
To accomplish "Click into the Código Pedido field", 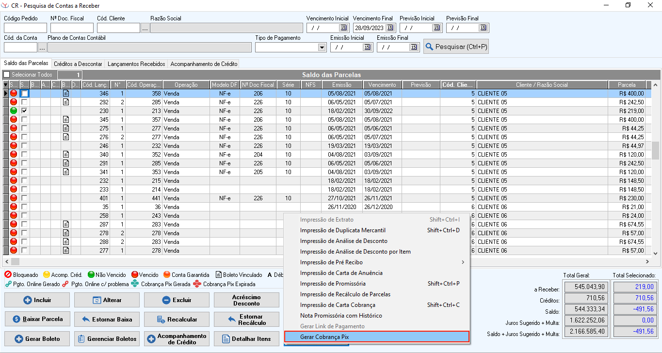I will pos(25,28).
